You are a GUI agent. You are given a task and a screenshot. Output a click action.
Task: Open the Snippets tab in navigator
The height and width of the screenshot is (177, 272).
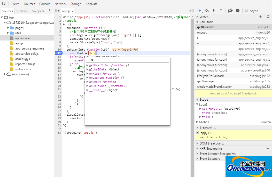tap(38, 11)
